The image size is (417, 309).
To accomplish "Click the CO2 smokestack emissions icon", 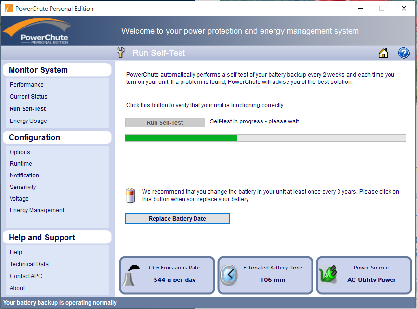I will coord(130,275).
